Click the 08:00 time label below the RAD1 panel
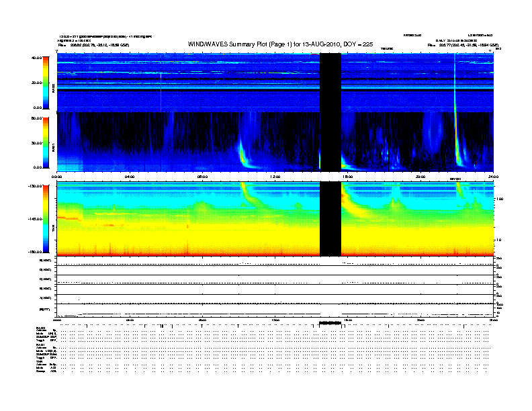 click(x=202, y=177)
